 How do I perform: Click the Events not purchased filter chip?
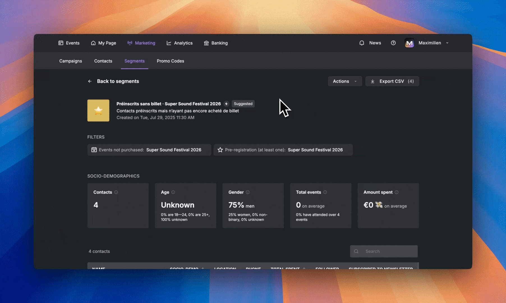[149, 150]
